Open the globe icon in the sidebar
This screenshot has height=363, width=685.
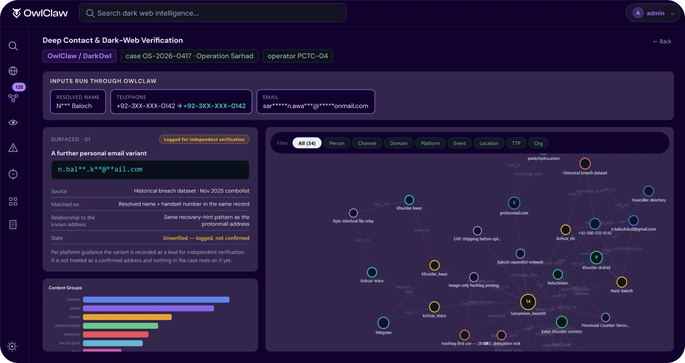click(x=13, y=71)
